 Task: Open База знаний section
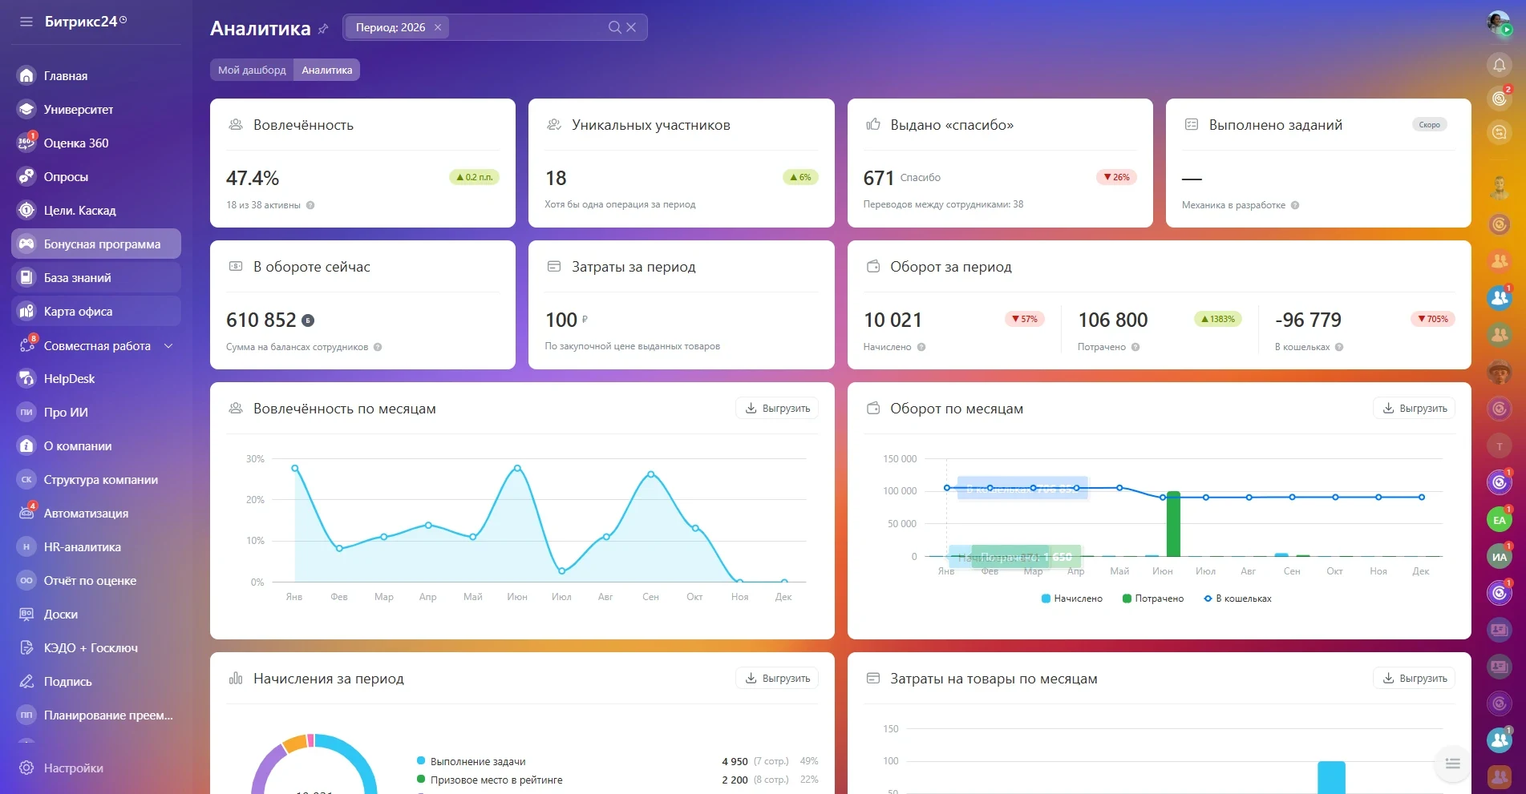(95, 277)
